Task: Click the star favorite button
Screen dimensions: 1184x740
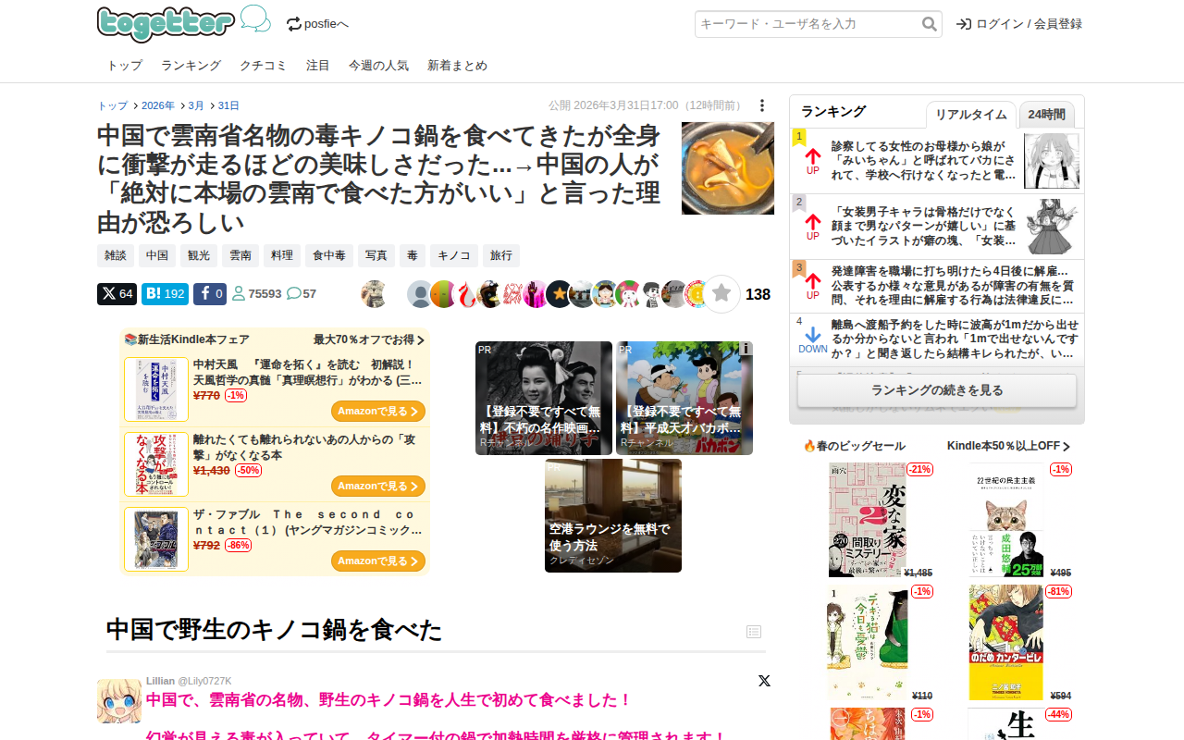Action: (x=722, y=294)
